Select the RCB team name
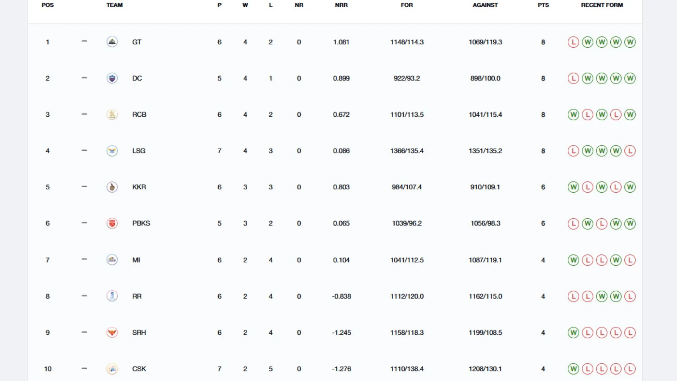This screenshot has height=381, width=677. (x=139, y=115)
